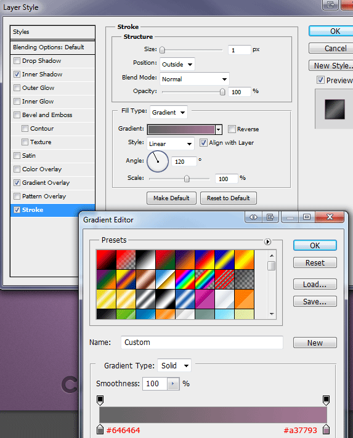Enable Satin checkbox

(17, 156)
